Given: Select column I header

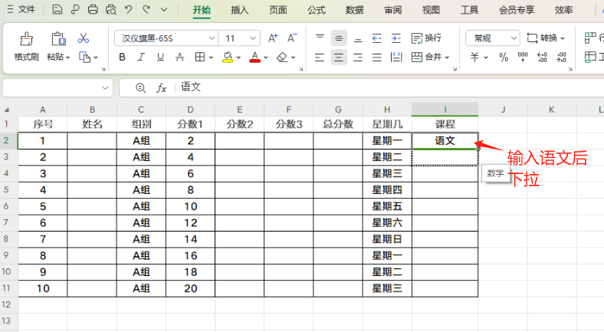Looking at the screenshot, I should pyautogui.click(x=445, y=110).
